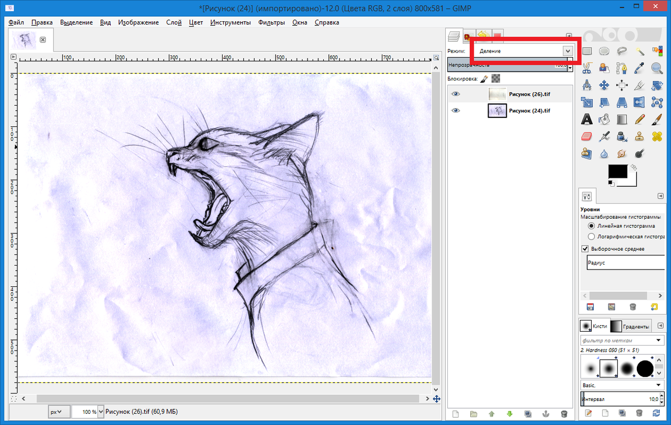Open tool options panel configuration menu arrow
Viewport: 671px width, 425px height.
click(660, 196)
